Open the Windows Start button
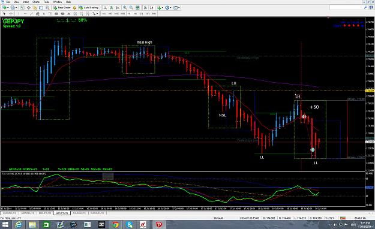The height and width of the screenshot is (229, 375). pos(5,225)
